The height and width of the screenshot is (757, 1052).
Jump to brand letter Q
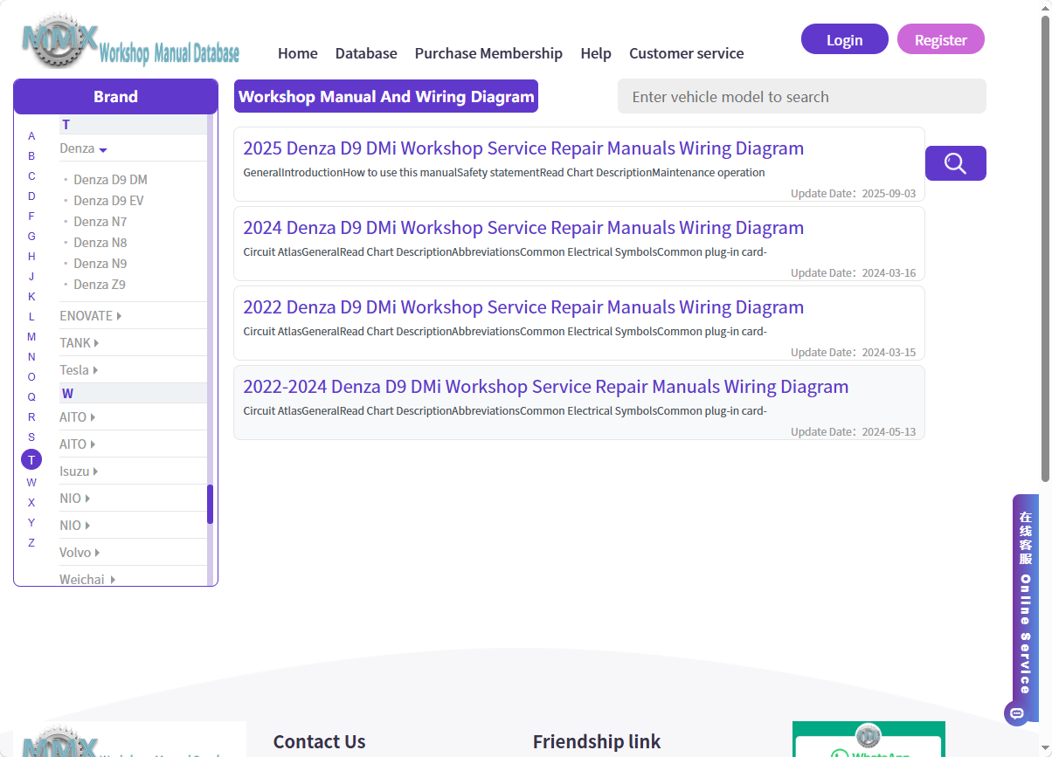[x=31, y=397]
